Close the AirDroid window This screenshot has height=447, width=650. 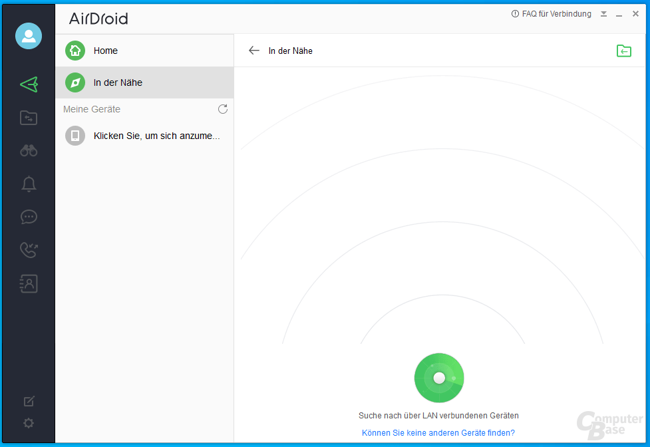[635, 14]
